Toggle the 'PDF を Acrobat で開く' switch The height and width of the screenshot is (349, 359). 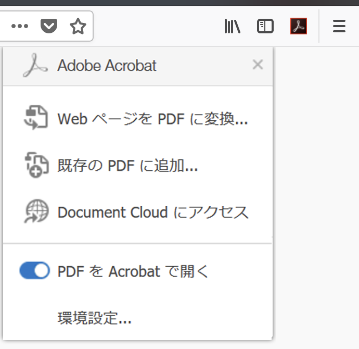34,270
